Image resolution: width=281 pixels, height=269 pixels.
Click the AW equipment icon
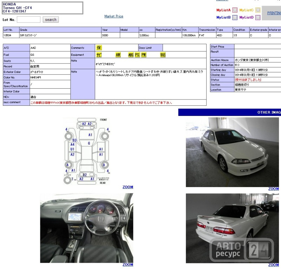tap(118, 55)
